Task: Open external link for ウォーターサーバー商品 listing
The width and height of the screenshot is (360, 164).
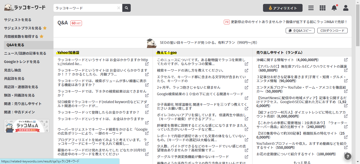Action: tap(346, 126)
